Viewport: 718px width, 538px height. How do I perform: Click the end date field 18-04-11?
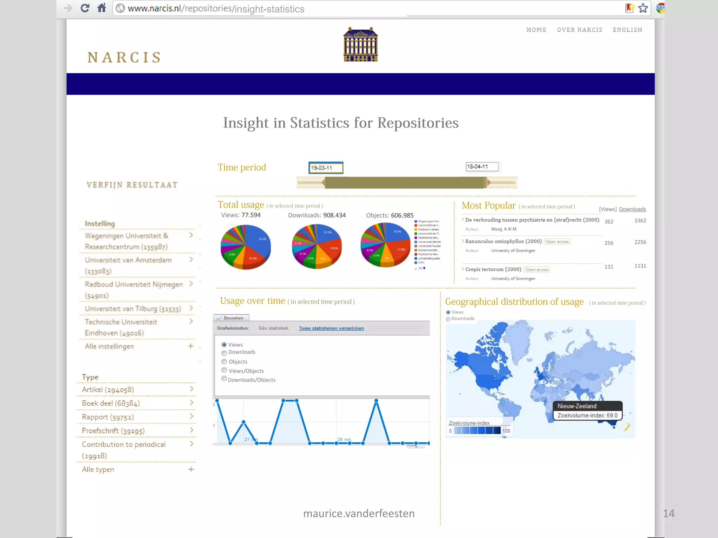click(x=482, y=167)
